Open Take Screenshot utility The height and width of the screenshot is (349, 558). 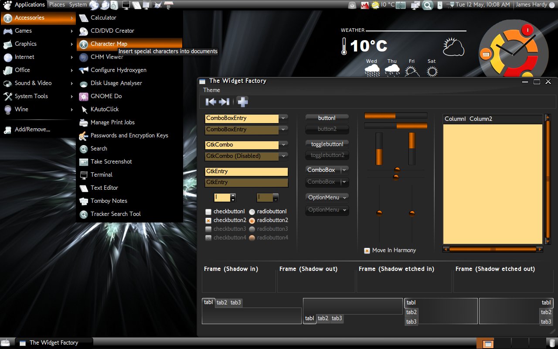[x=129, y=161]
